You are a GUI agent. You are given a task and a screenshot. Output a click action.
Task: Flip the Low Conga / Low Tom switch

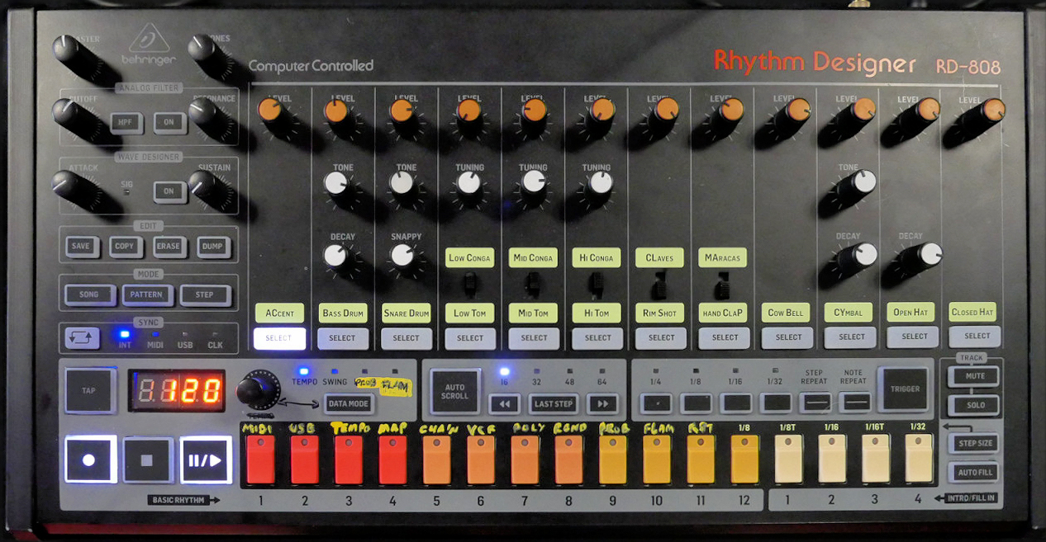[469, 285]
